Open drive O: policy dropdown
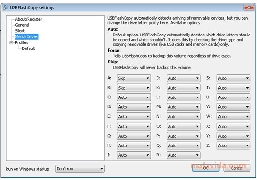 (x=184, y=126)
